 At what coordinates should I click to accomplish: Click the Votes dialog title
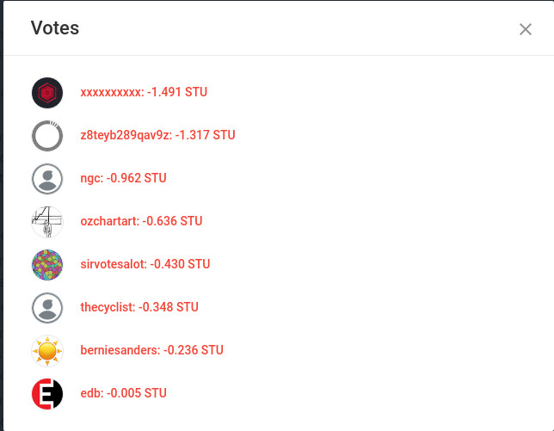coord(55,28)
